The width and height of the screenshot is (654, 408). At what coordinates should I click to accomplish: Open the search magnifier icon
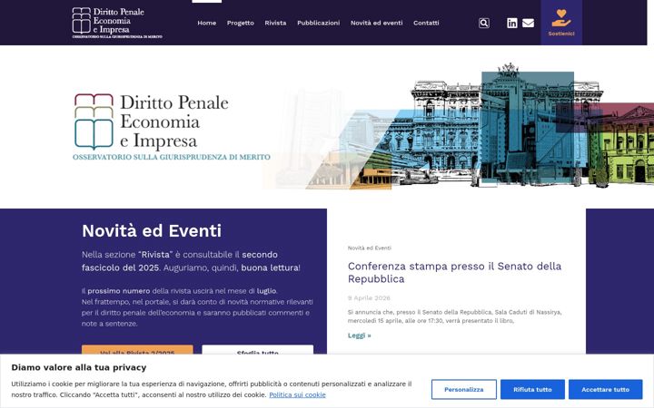(x=484, y=23)
